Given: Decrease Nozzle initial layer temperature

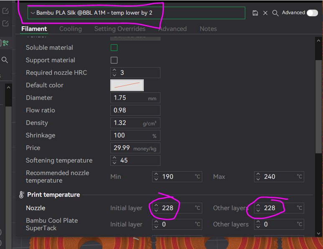Looking at the screenshot, I should click(x=156, y=210).
